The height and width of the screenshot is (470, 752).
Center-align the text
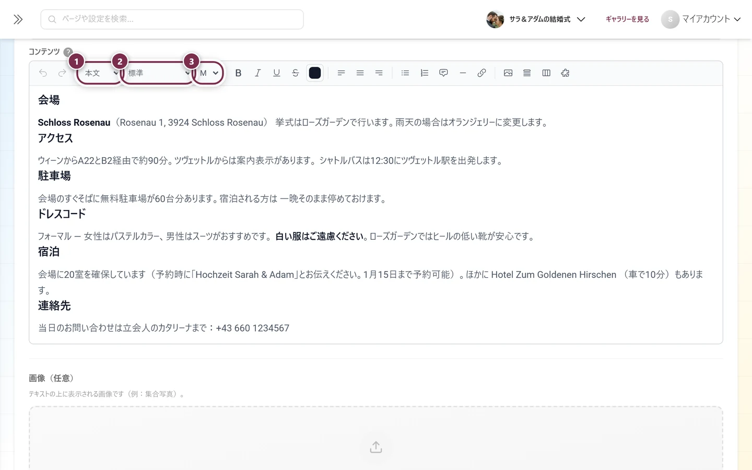pos(360,73)
